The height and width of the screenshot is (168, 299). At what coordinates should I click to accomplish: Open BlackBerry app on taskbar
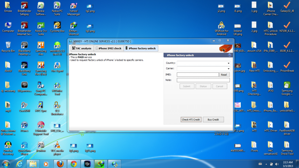87,164
